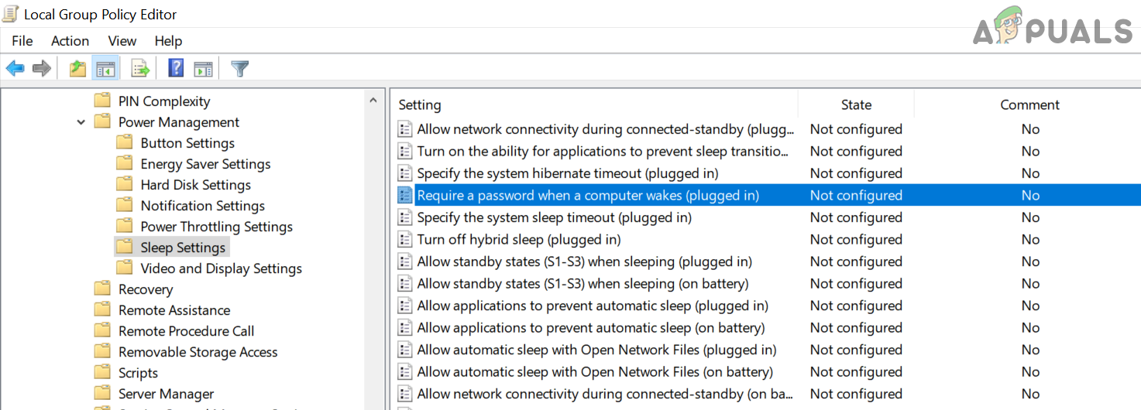Collapse the Power Management tree node
The height and width of the screenshot is (410, 1141).
coord(81,122)
